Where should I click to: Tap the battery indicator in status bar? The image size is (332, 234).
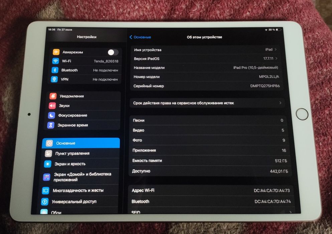pyautogui.click(x=278, y=30)
